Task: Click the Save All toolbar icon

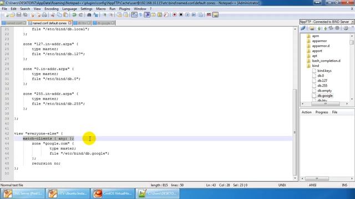Action: (25, 15)
